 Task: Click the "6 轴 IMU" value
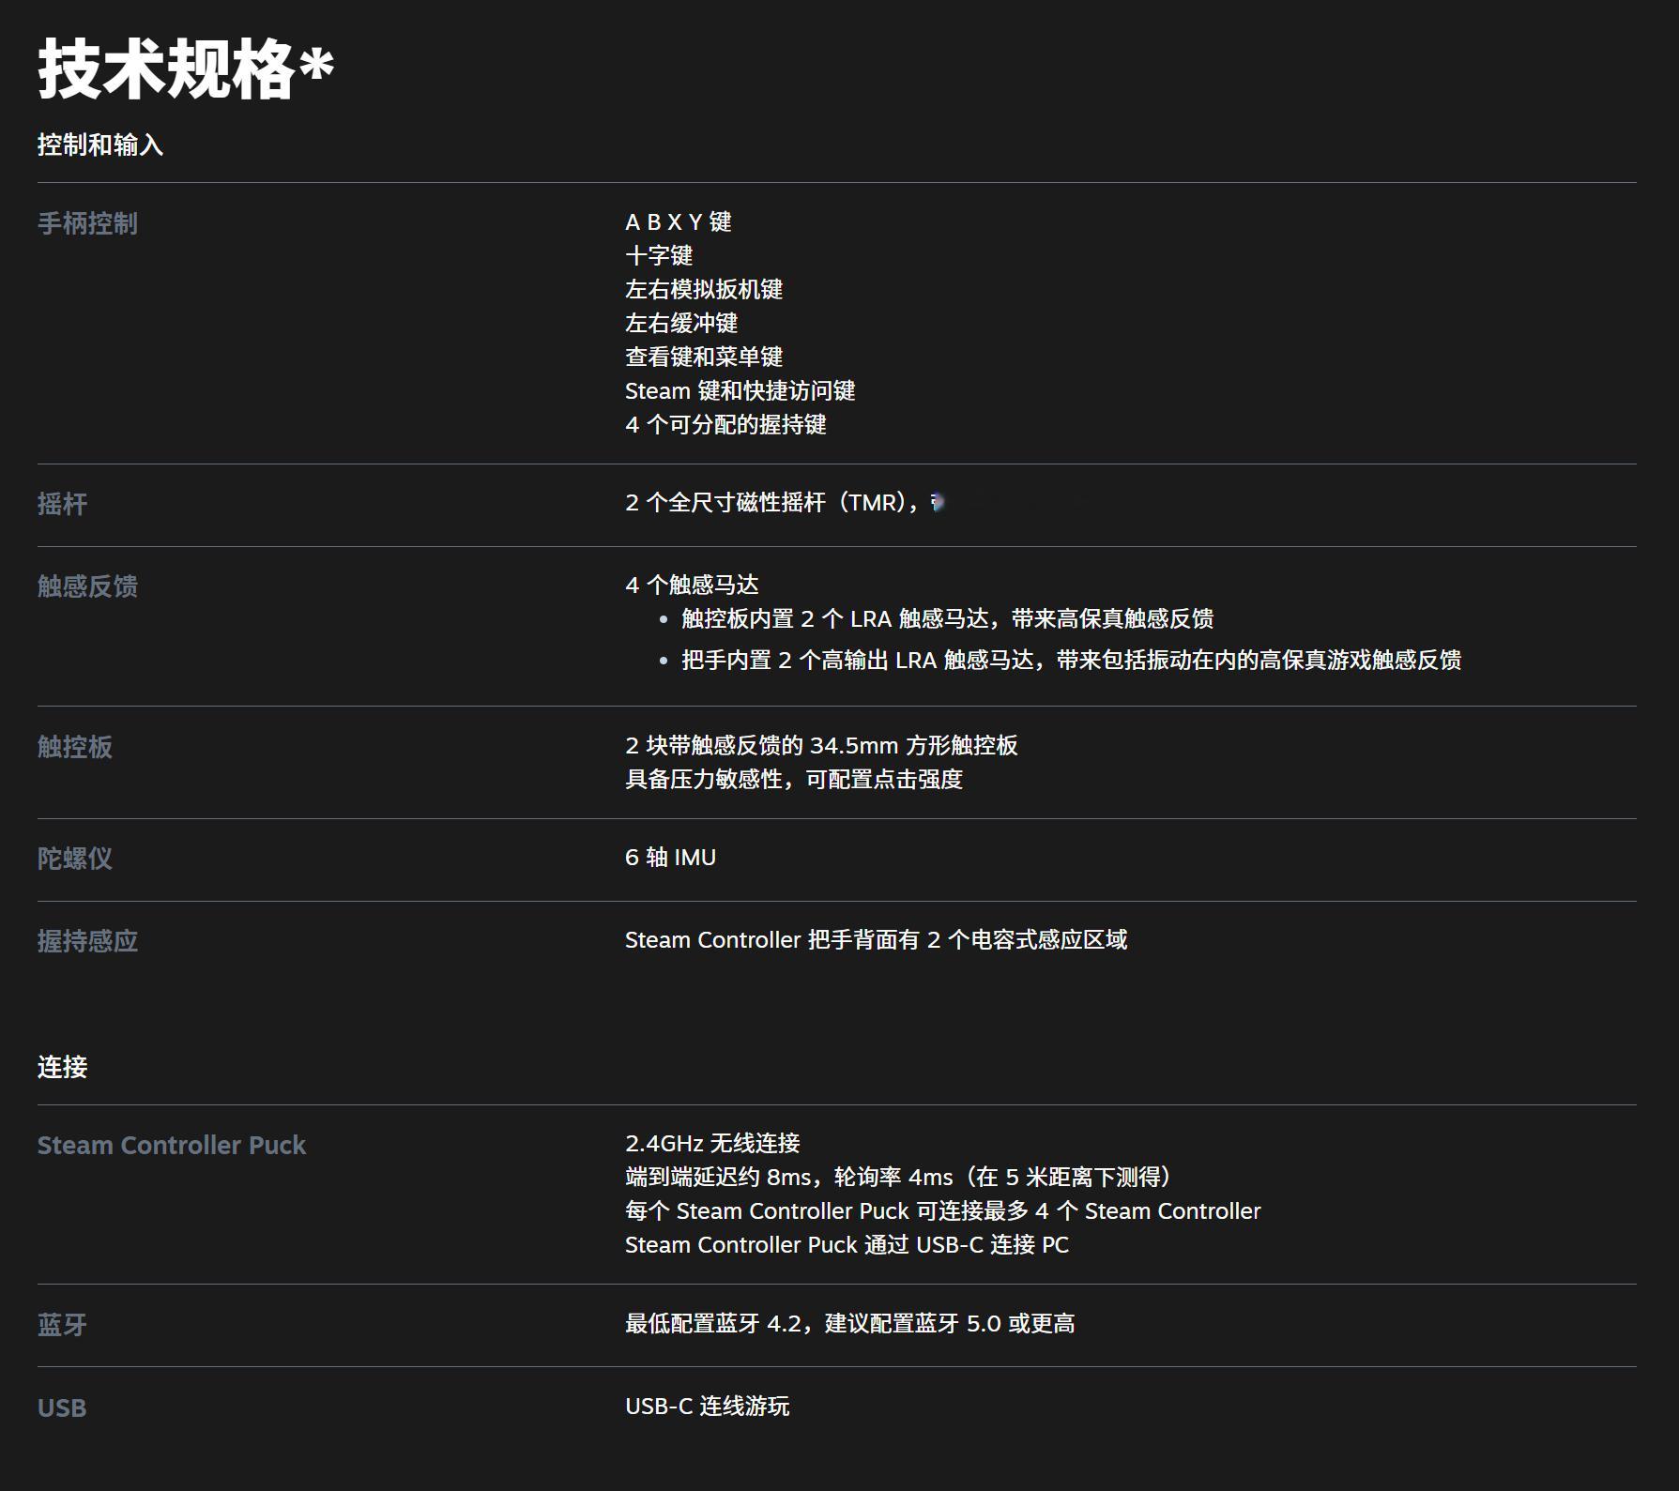click(x=671, y=858)
